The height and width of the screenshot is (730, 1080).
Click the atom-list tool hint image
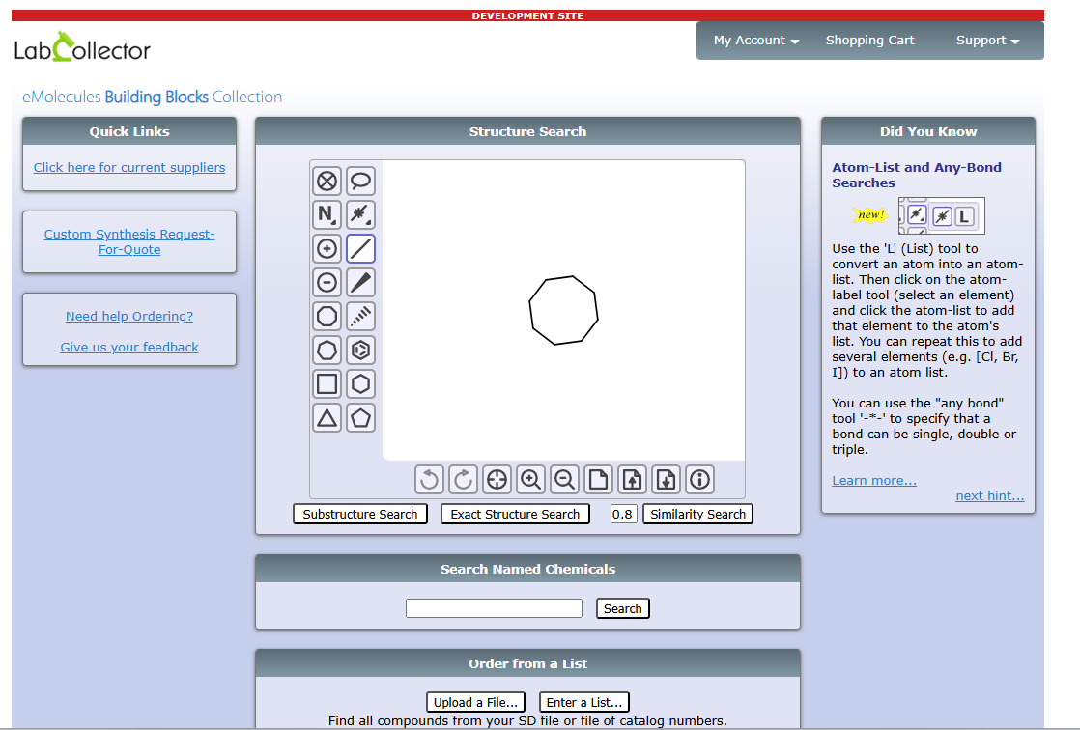pos(942,215)
